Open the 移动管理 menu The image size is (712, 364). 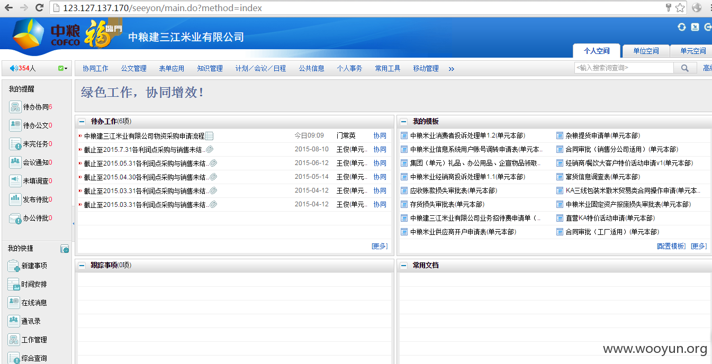[426, 68]
